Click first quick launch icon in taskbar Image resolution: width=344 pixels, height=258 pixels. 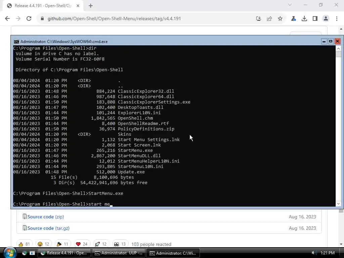24,253
